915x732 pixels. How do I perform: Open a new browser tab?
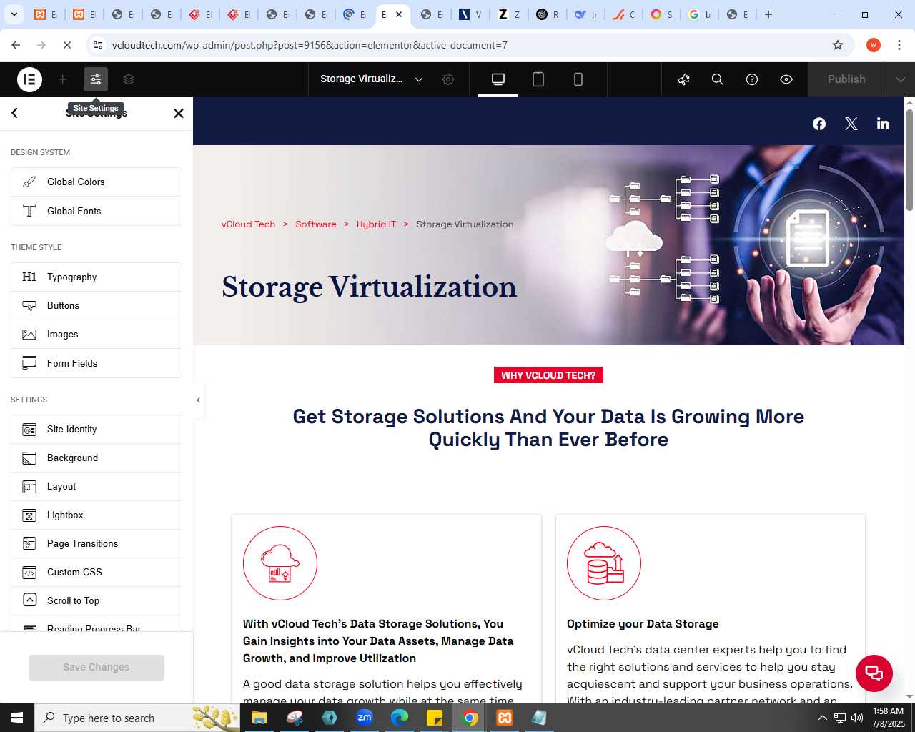(x=768, y=14)
